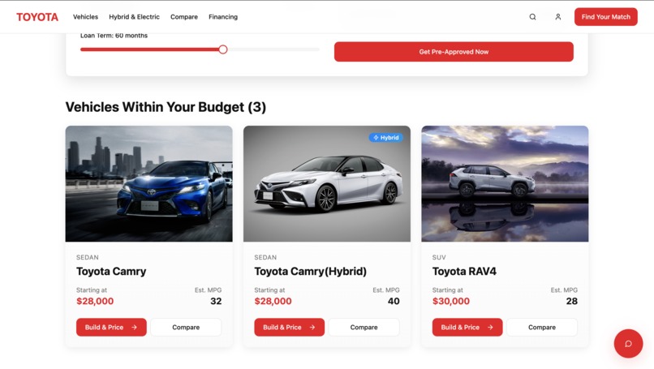Click the Hybrid badge on Camry Hybrid image
This screenshot has height=369, width=654.
coord(385,138)
